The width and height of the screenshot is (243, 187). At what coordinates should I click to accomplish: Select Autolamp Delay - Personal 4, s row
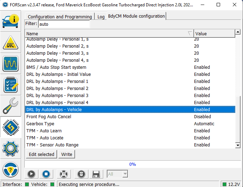point(130,60)
